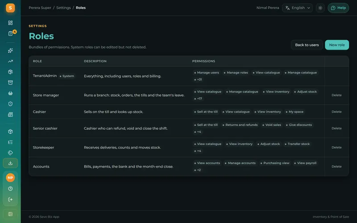
Task: Click the ROLE column header
Action: click(x=37, y=61)
